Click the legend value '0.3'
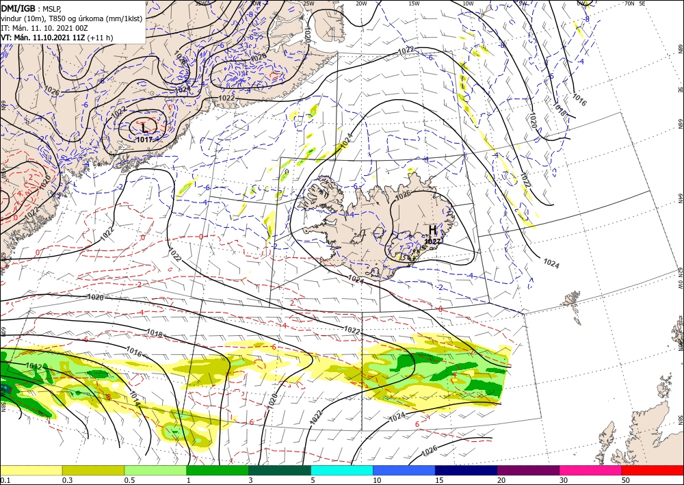The width and height of the screenshot is (684, 485). coord(67,480)
